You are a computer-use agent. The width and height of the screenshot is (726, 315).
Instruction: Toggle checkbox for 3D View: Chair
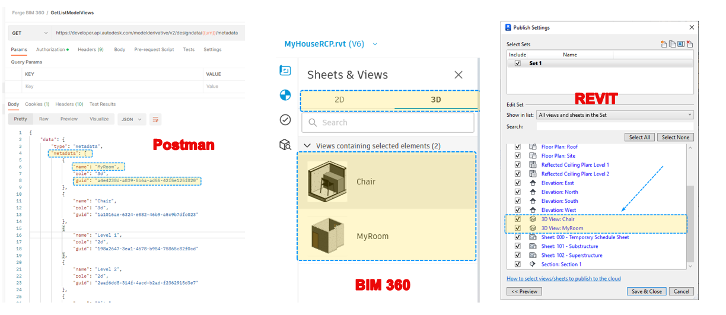click(518, 219)
